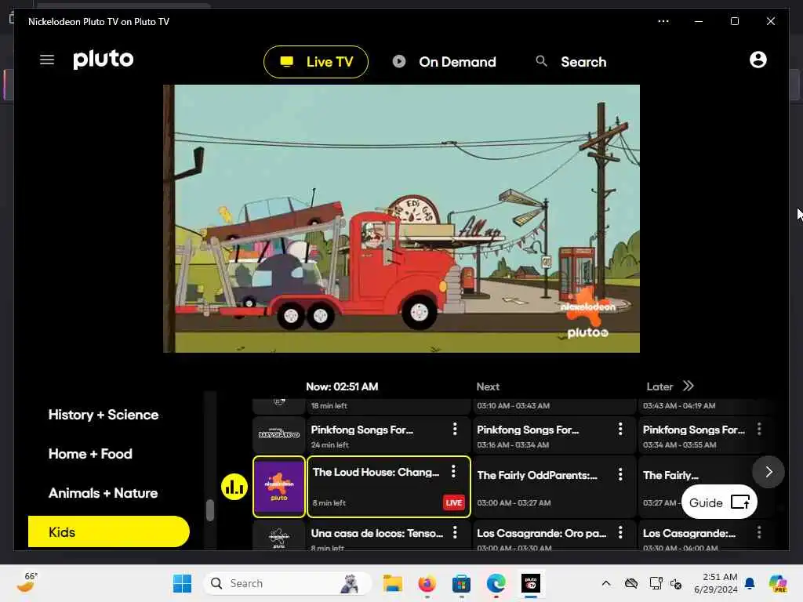Click the cloud sync tray icon
This screenshot has width=803, height=602.
pos(631,583)
